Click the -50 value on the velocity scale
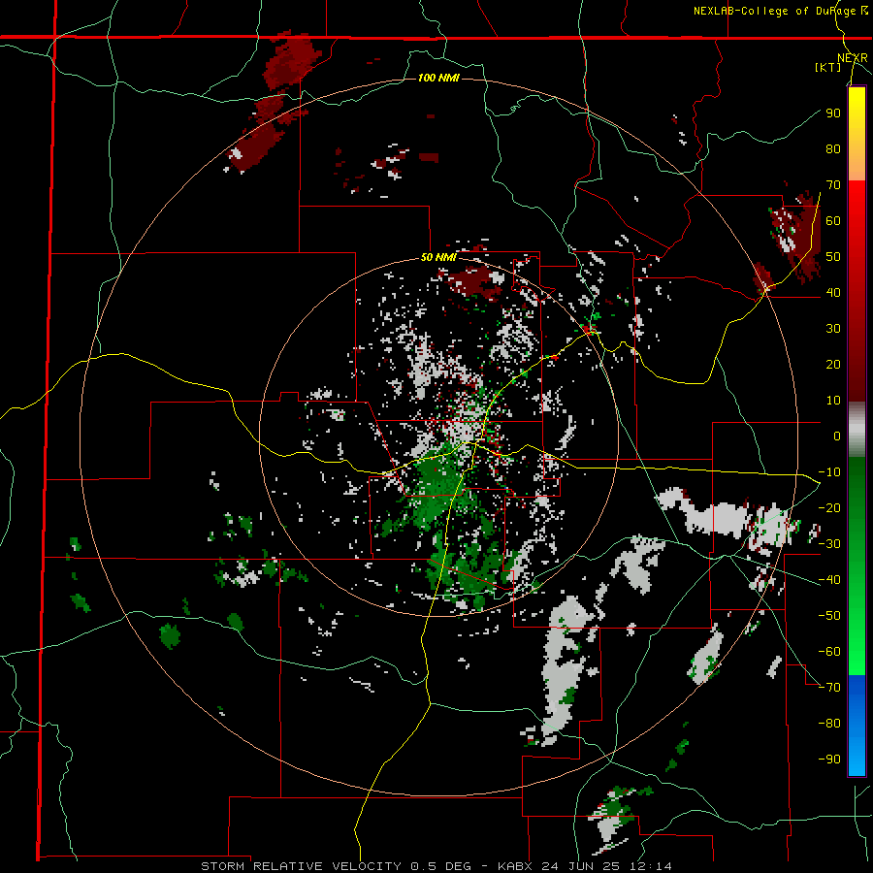This screenshot has width=873, height=873. (829, 616)
